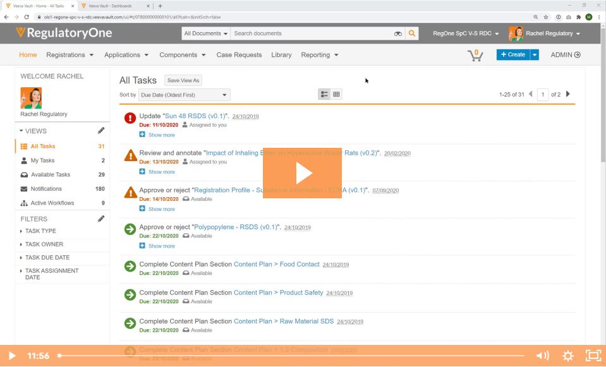Edit filters using the pencil icon beside FILTERS
Screen dimensions: 606x367
coord(100,219)
